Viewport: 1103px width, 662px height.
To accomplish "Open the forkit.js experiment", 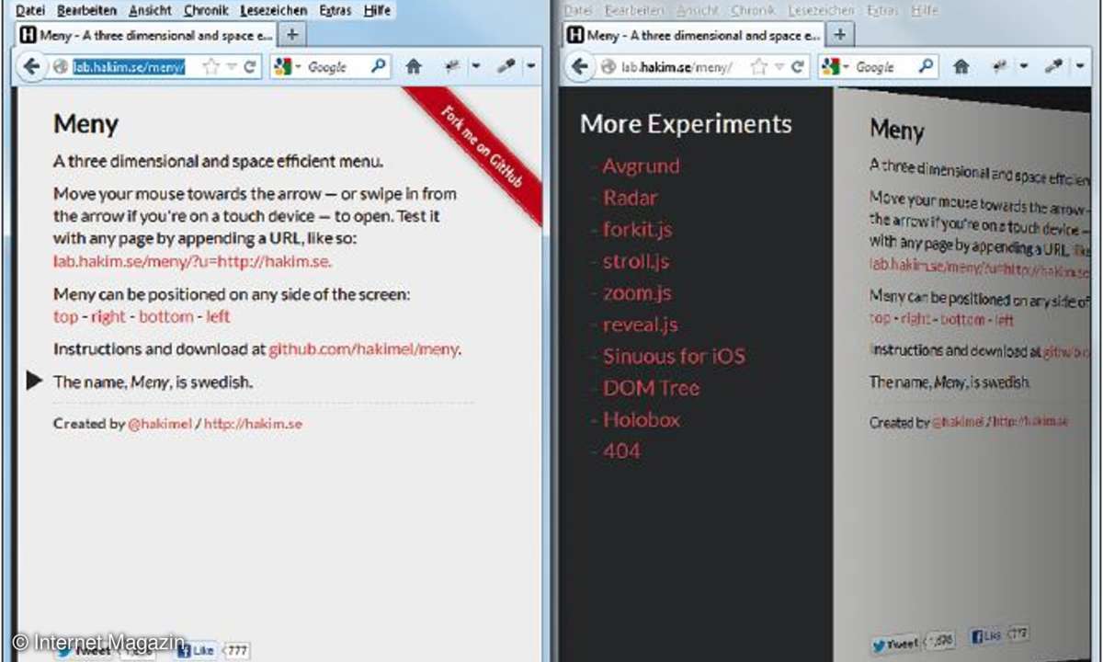I will (x=637, y=230).
